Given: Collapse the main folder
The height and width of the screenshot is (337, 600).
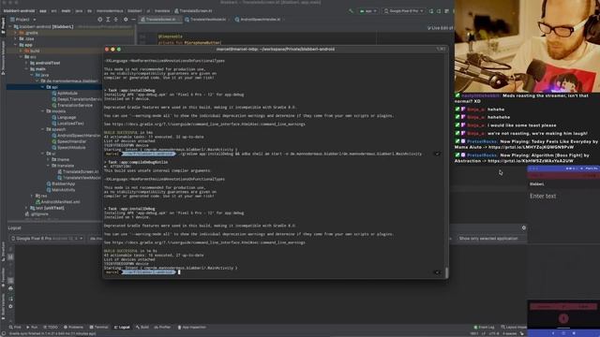Looking at the screenshot, I should point(27,68).
